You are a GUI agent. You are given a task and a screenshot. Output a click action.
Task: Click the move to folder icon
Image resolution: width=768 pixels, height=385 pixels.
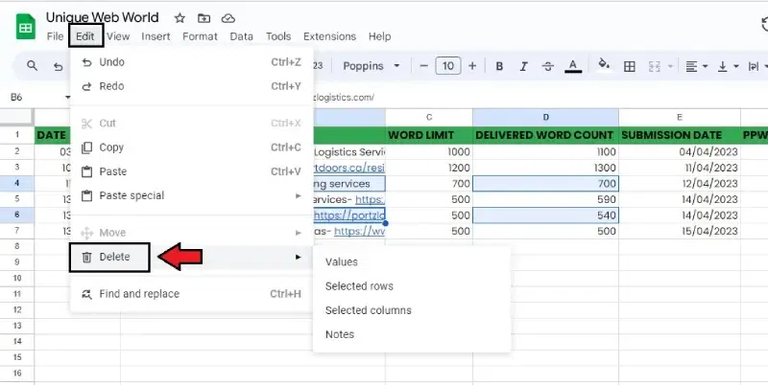pyautogui.click(x=204, y=18)
